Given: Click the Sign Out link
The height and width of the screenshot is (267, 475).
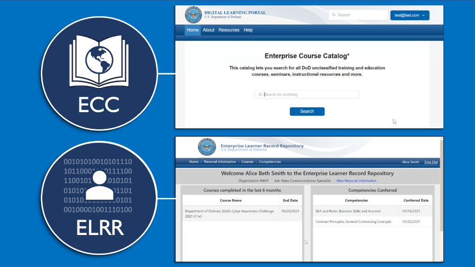Looking at the screenshot, I should (x=431, y=162).
